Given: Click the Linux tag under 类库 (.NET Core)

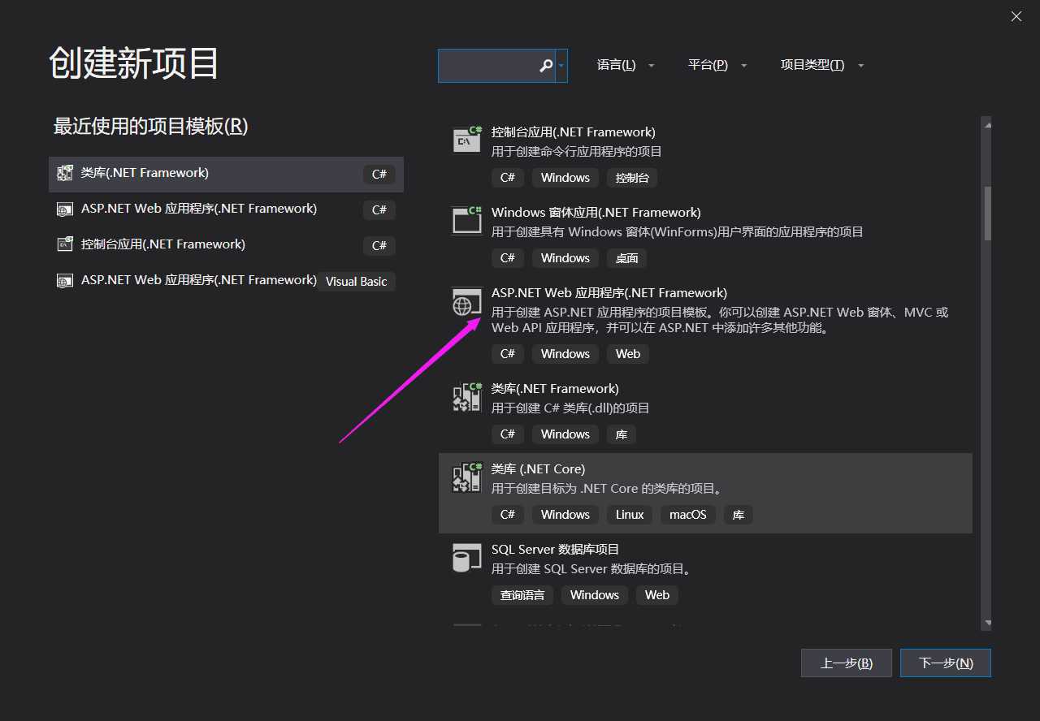Looking at the screenshot, I should (x=629, y=515).
